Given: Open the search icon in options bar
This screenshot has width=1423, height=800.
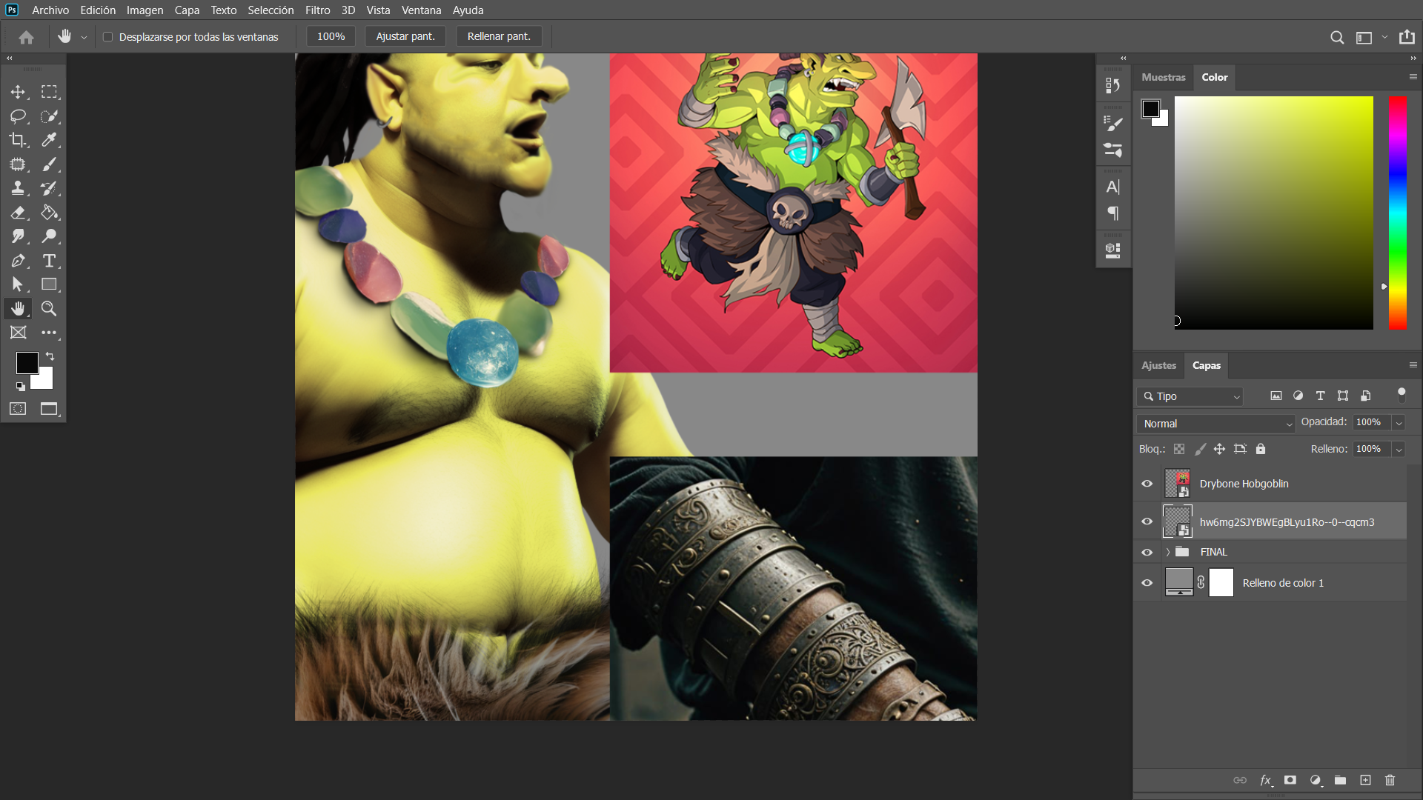Looking at the screenshot, I should (x=1337, y=37).
